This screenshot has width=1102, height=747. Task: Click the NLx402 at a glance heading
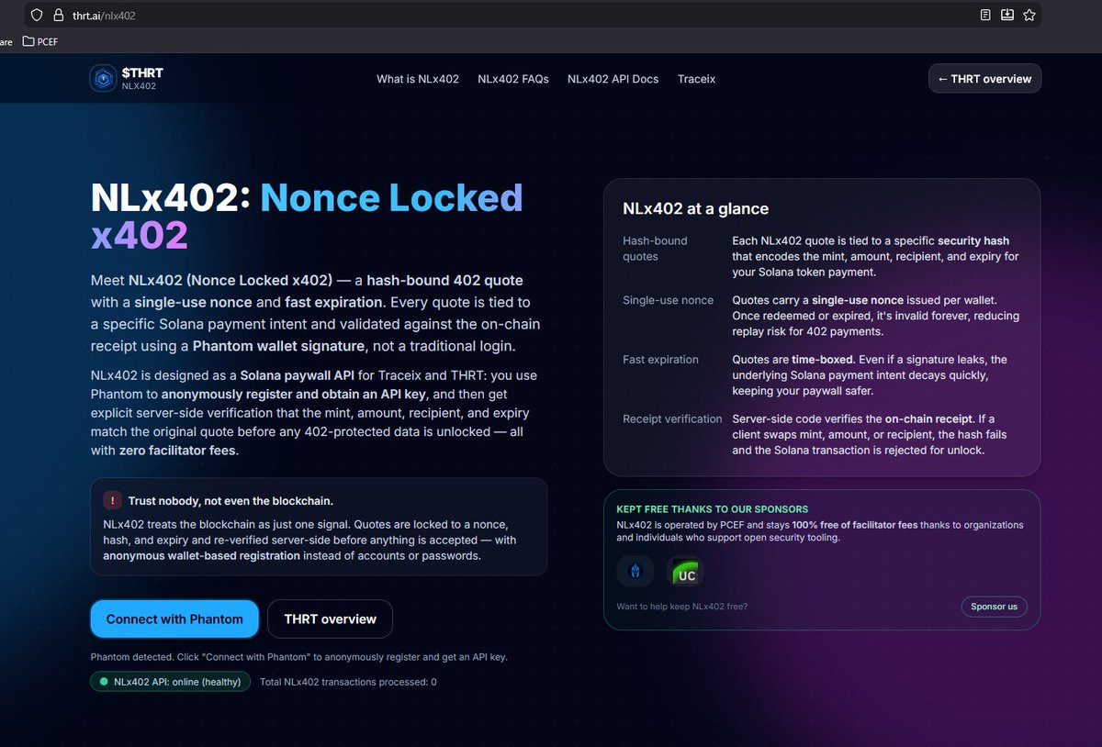[x=695, y=208]
